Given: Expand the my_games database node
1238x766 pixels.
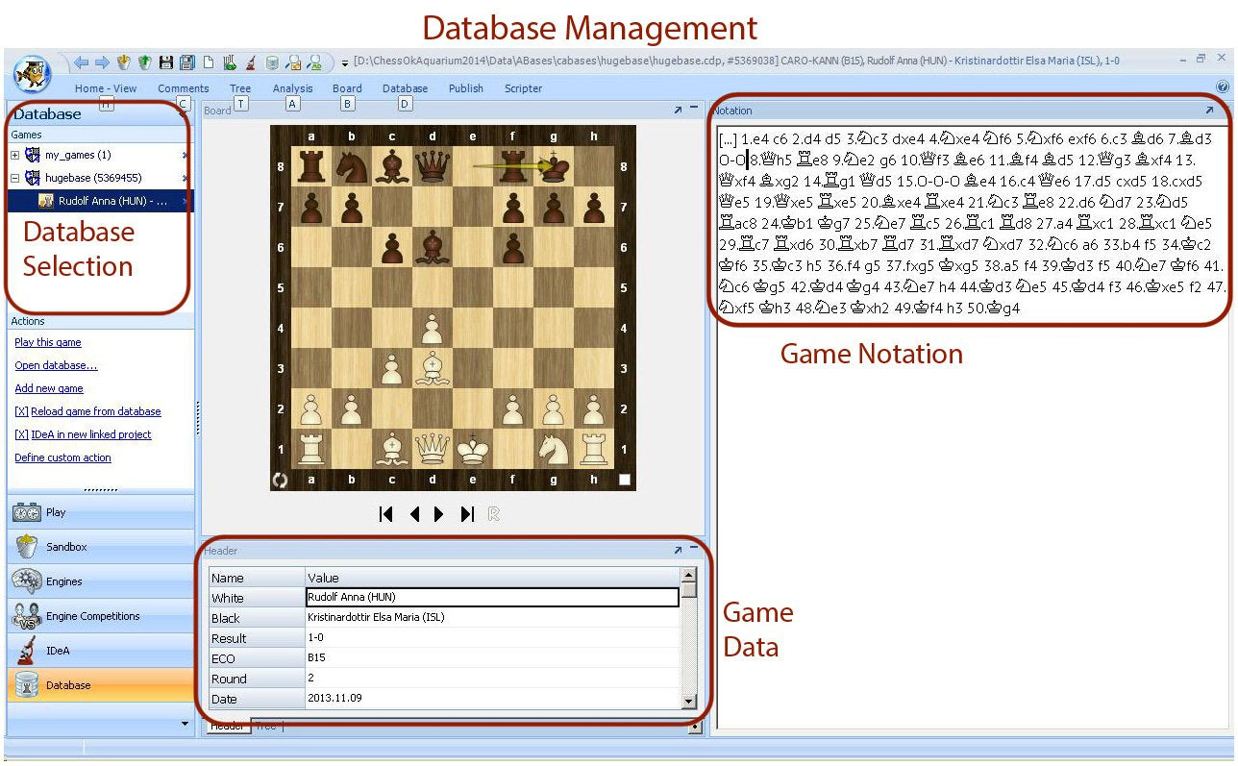Looking at the screenshot, I should (17, 157).
